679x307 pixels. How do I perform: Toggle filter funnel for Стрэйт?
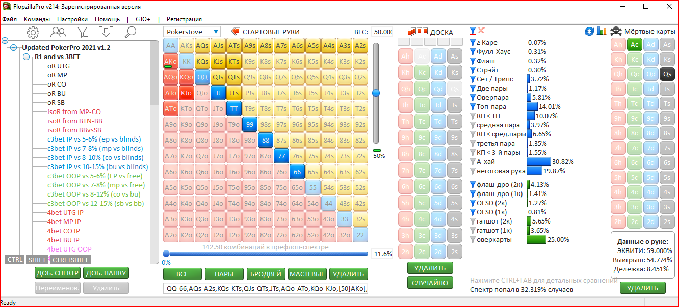(x=472, y=70)
